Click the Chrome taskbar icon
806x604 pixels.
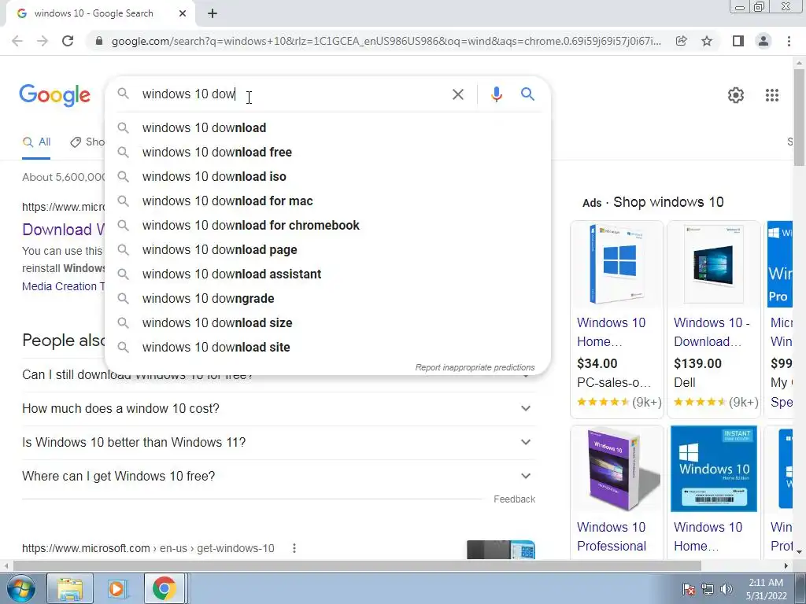click(164, 588)
